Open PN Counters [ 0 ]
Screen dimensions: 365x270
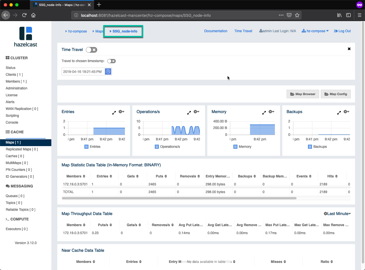tap(19, 170)
